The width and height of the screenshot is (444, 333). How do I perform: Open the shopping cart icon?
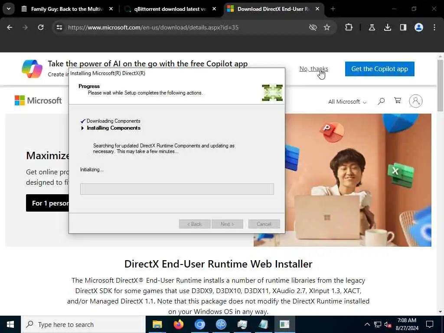point(398,101)
